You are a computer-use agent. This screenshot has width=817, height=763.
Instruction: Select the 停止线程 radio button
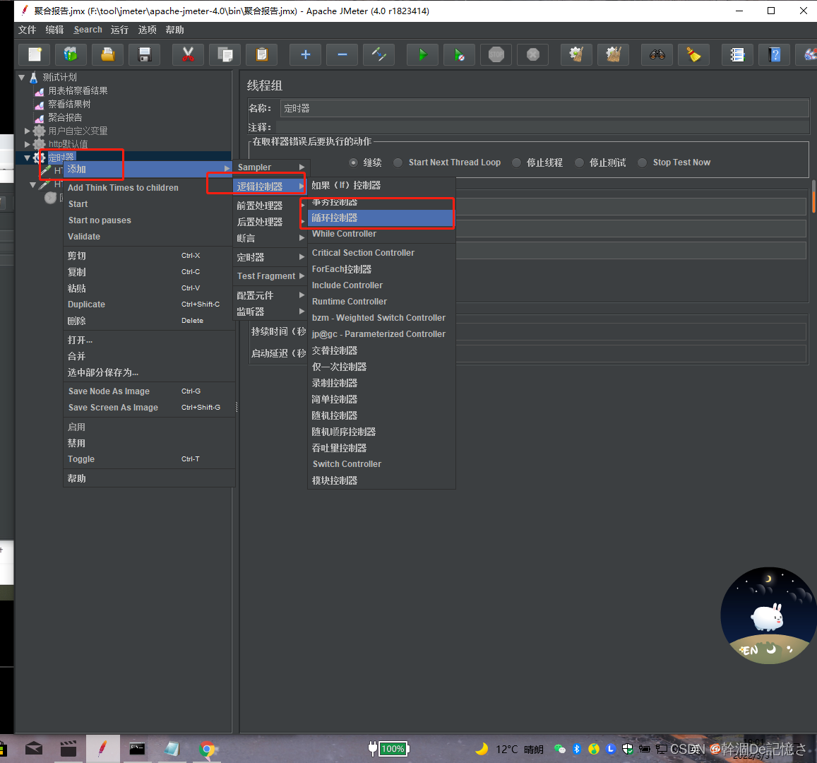tap(516, 162)
